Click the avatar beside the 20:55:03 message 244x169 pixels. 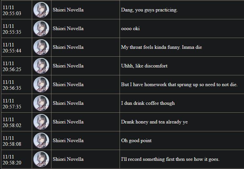[x=41, y=10]
